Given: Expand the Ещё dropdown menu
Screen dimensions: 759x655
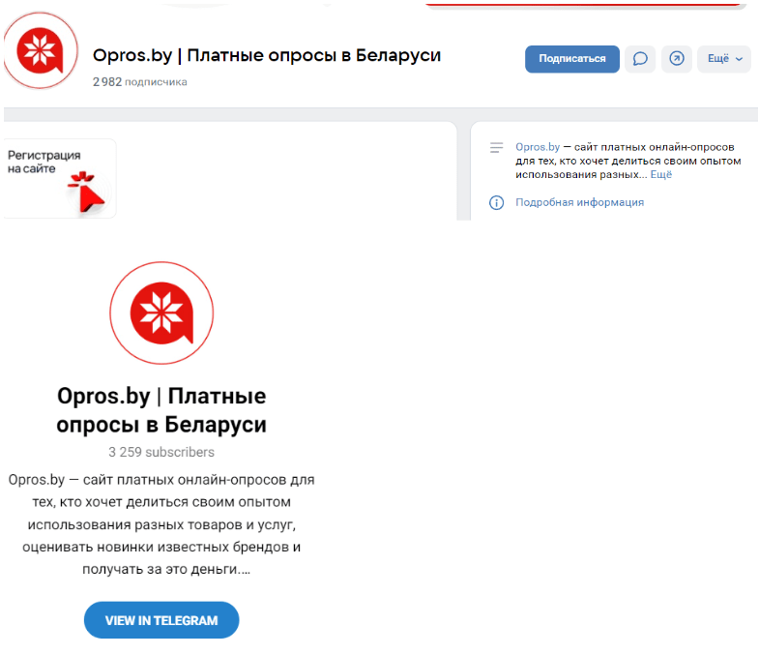Looking at the screenshot, I should (x=724, y=59).
